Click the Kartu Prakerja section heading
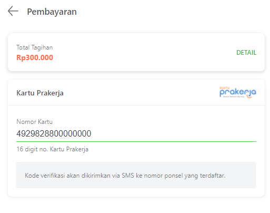270x213 pixels. pos(40,93)
